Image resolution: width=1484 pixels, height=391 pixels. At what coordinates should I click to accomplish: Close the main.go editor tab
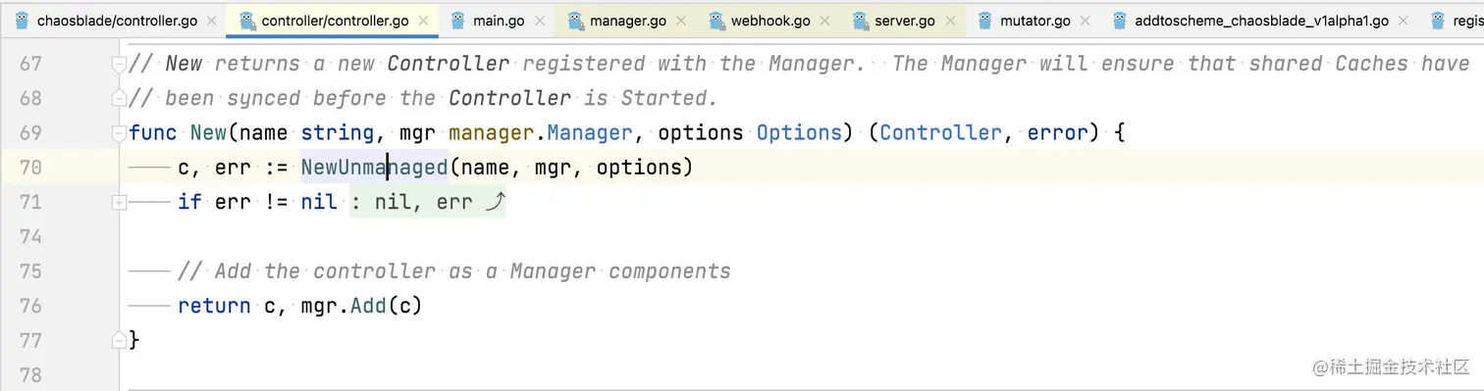click(x=539, y=21)
